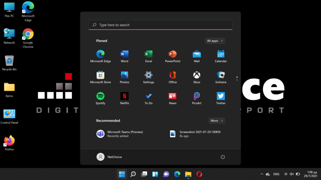321x180 pixels.
Task: Launch the Photos app
Action: click(x=124, y=77)
